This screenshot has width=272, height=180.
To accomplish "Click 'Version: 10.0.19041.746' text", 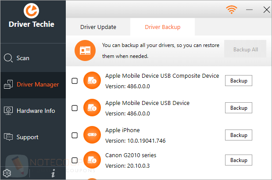I will tap(136, 141).
